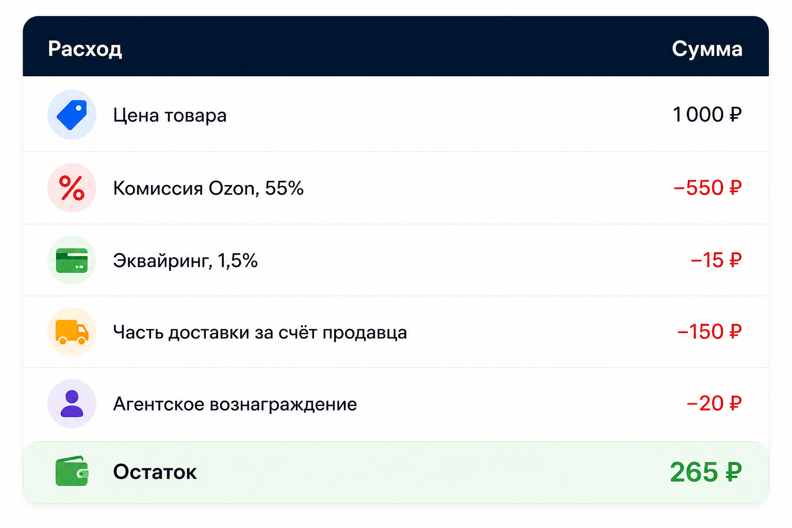Click the Цена товара label

(x=170, y=115)
